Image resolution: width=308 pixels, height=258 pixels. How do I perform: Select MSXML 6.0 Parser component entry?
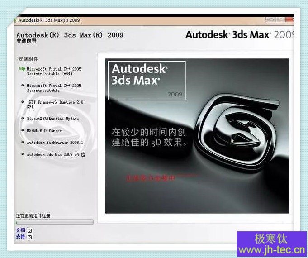click(x=44, y=130)
